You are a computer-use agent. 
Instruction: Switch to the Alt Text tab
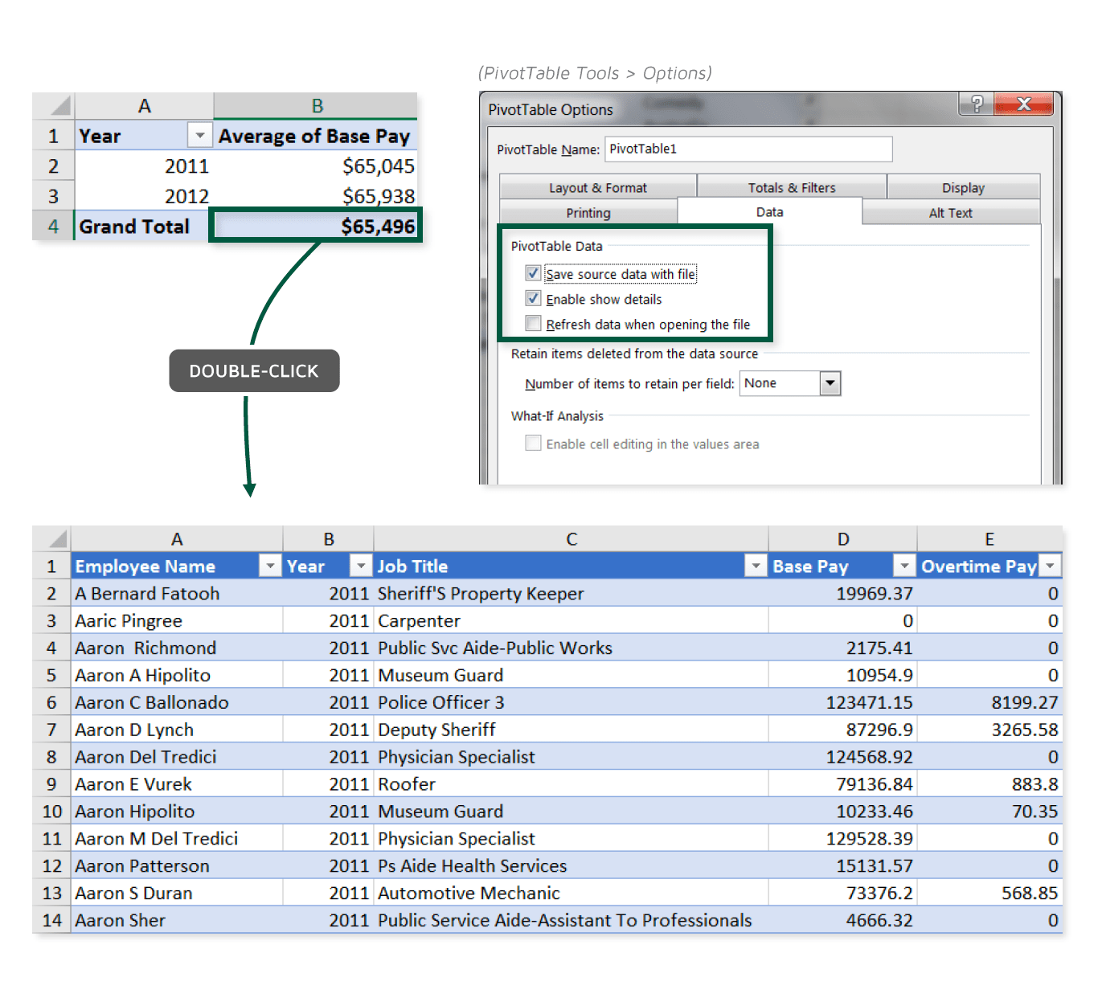click(x=951, y=212)
